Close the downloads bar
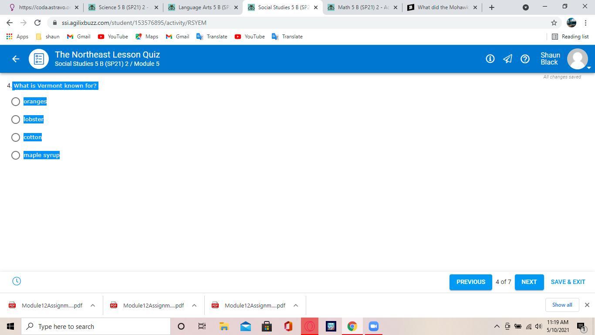The image size is (595, 335). 587,305
